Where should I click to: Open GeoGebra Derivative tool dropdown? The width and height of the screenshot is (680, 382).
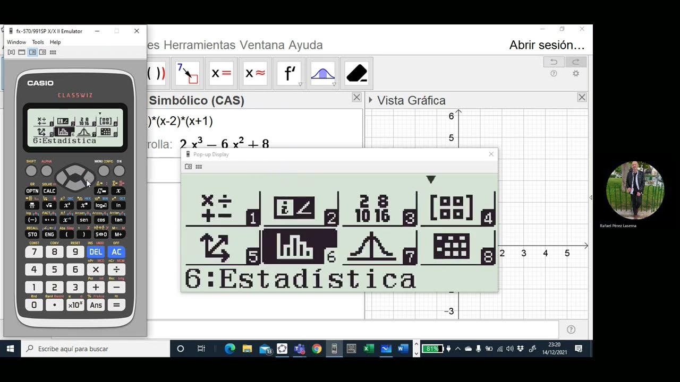[x=300, y=84]
